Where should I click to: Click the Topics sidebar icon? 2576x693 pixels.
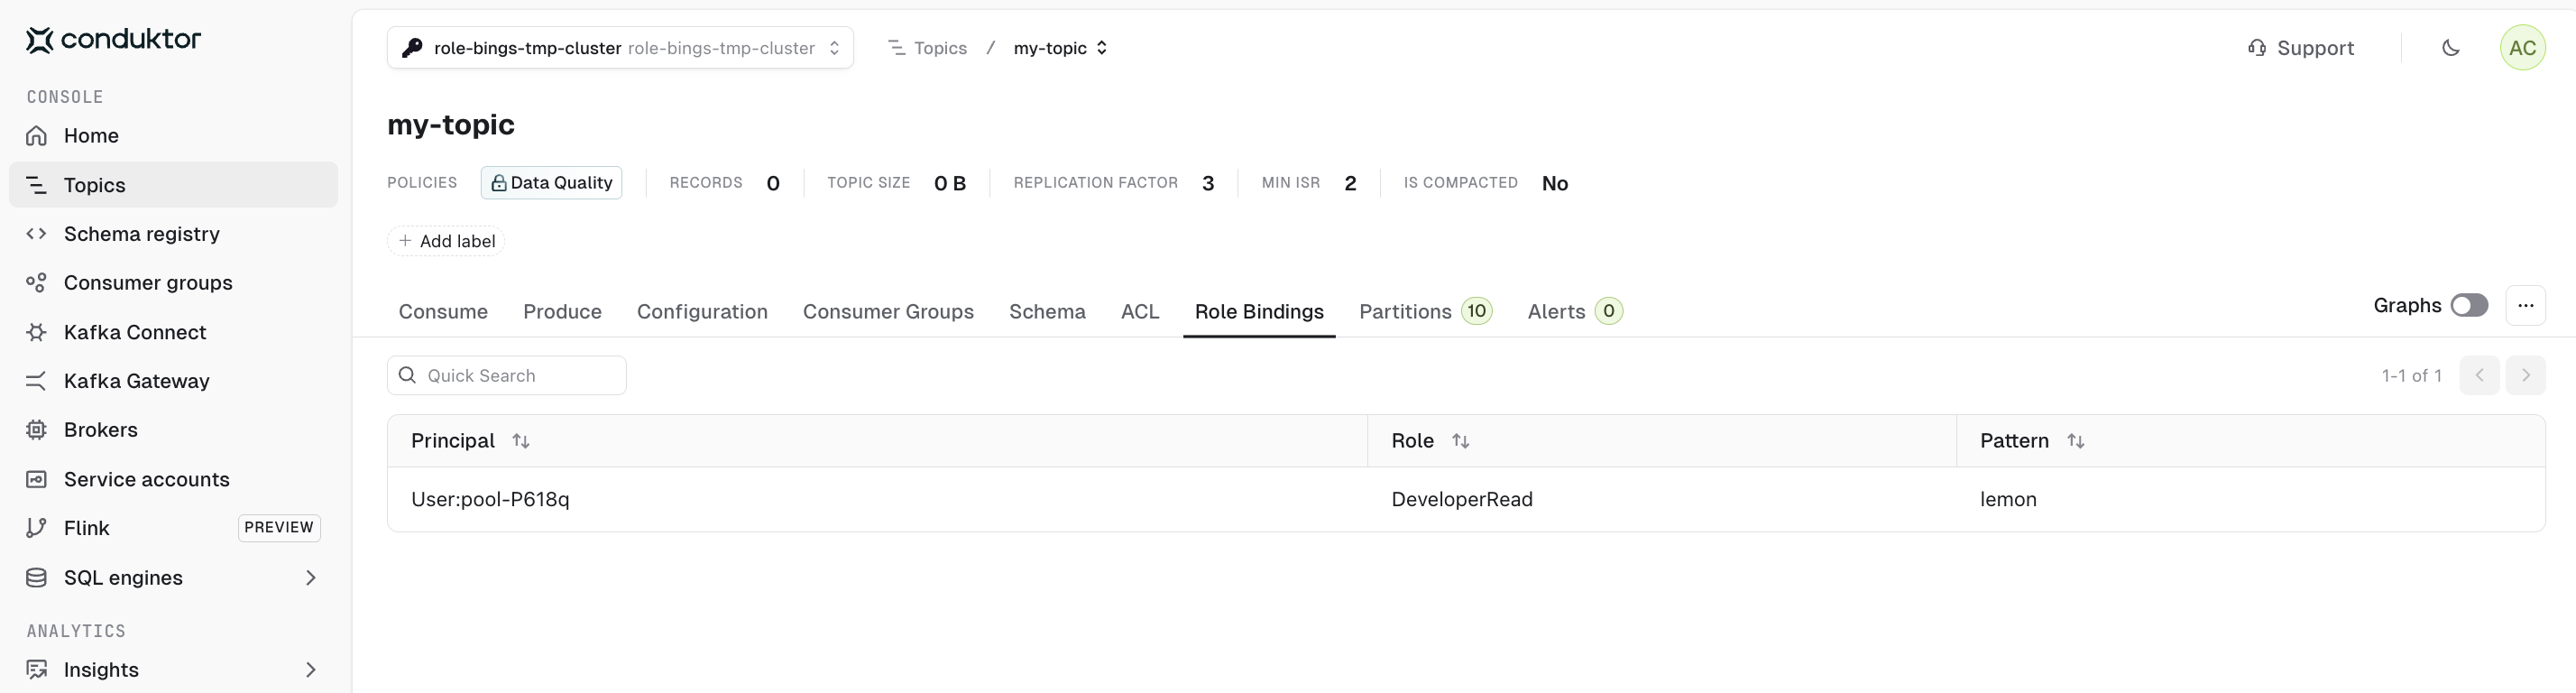[37, 185]
